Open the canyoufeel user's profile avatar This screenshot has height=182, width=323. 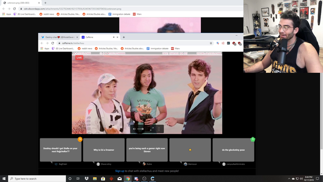224,164
